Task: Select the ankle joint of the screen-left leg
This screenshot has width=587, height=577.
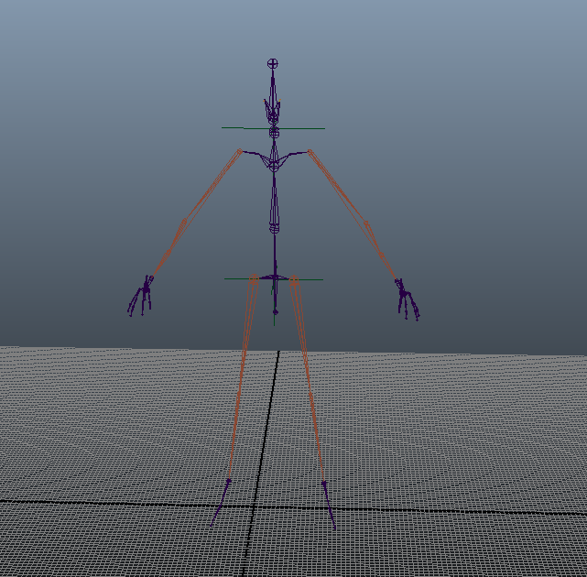Action: tap(229, 481)
